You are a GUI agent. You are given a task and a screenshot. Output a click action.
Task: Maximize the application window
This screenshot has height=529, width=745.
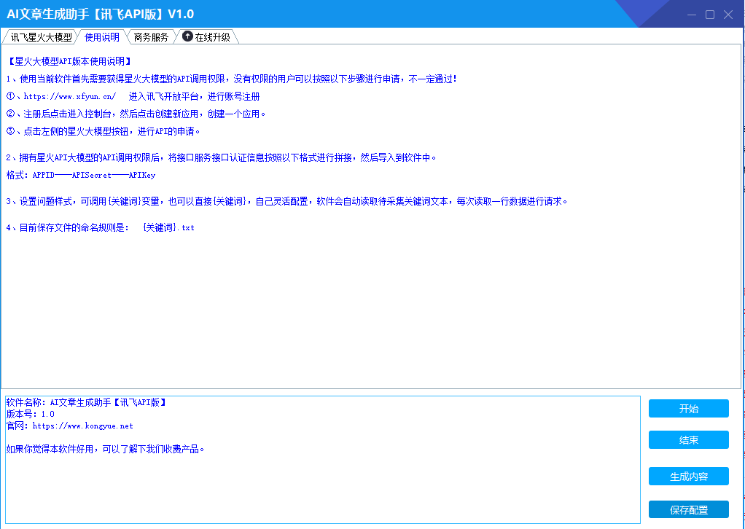[710, 15]
